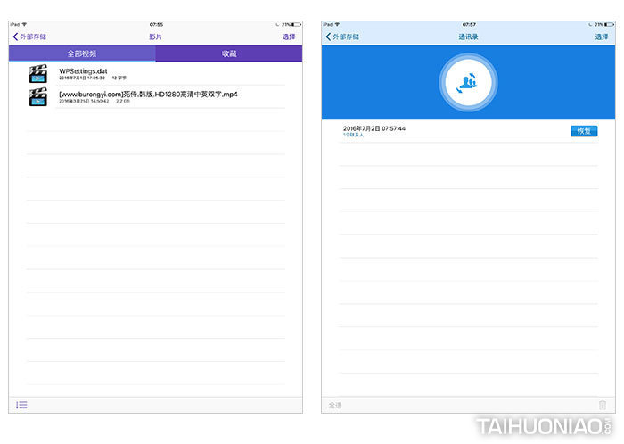Open the burongyi.com mp4 video file name
The image size is (624, 444).
click(x=148, y=94)
